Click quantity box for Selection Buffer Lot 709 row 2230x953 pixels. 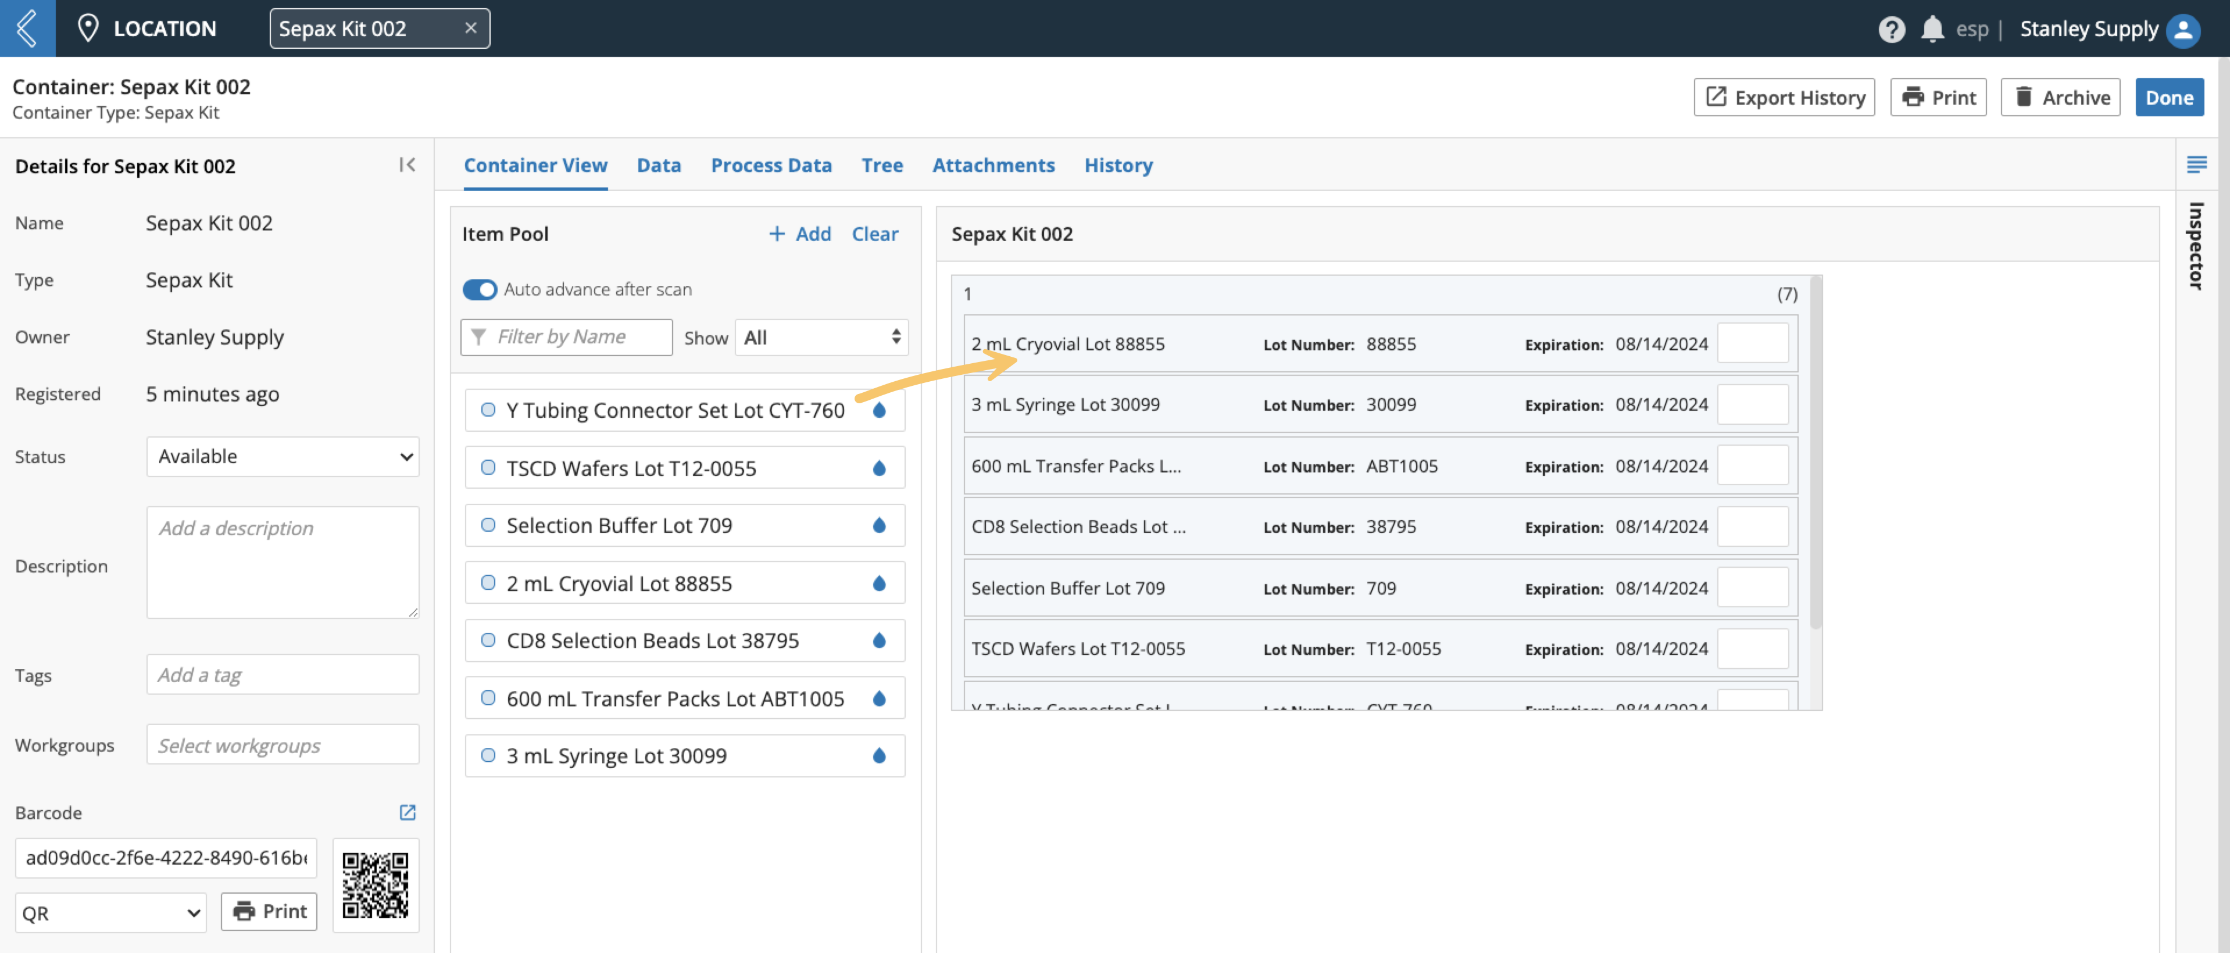click(x=1753, y=587)
